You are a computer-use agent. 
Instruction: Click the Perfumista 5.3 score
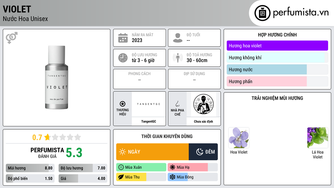click(x=74, y=153)
